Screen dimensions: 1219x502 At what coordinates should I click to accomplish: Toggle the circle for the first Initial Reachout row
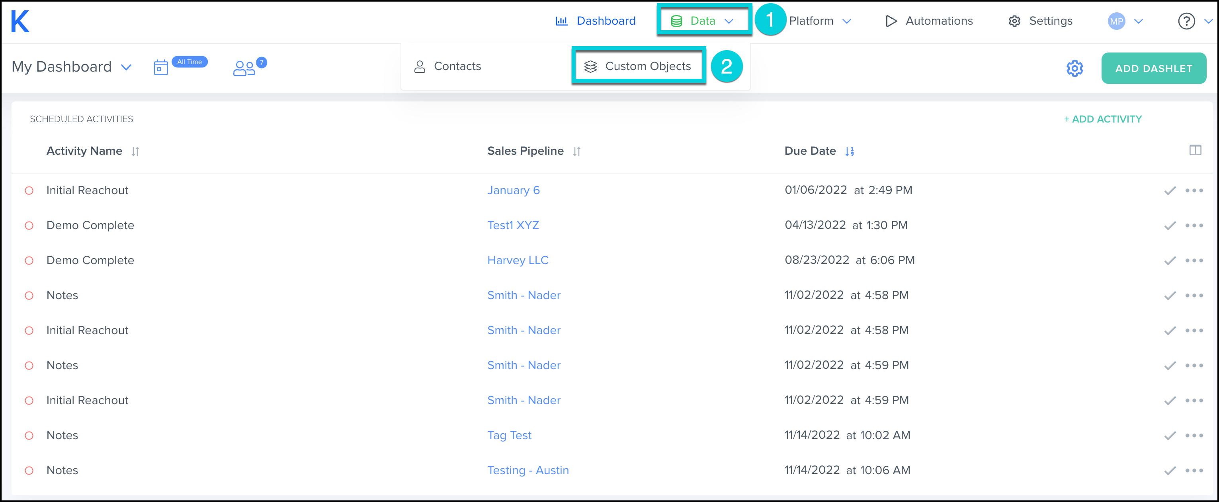coord(29,191)
